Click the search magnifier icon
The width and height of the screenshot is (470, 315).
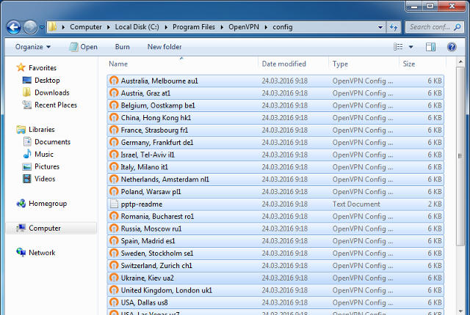(457, 27)
